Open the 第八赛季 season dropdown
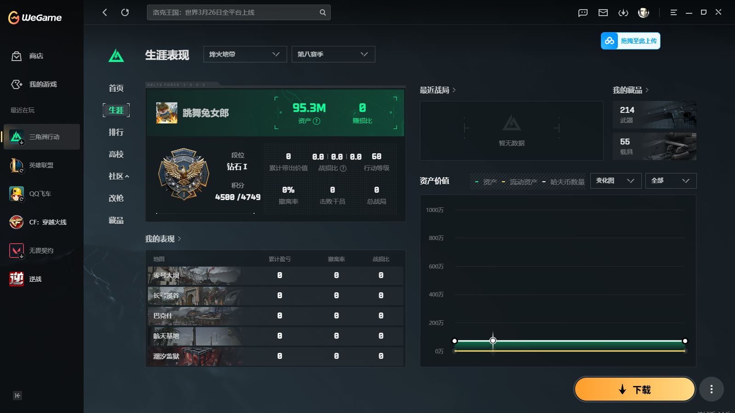 click(x=333, y=54)
